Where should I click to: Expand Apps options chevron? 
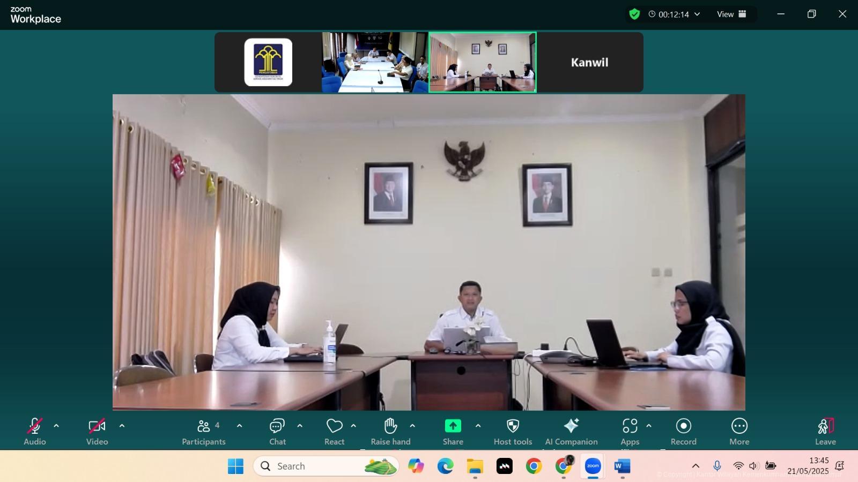(x=649, y=426)
